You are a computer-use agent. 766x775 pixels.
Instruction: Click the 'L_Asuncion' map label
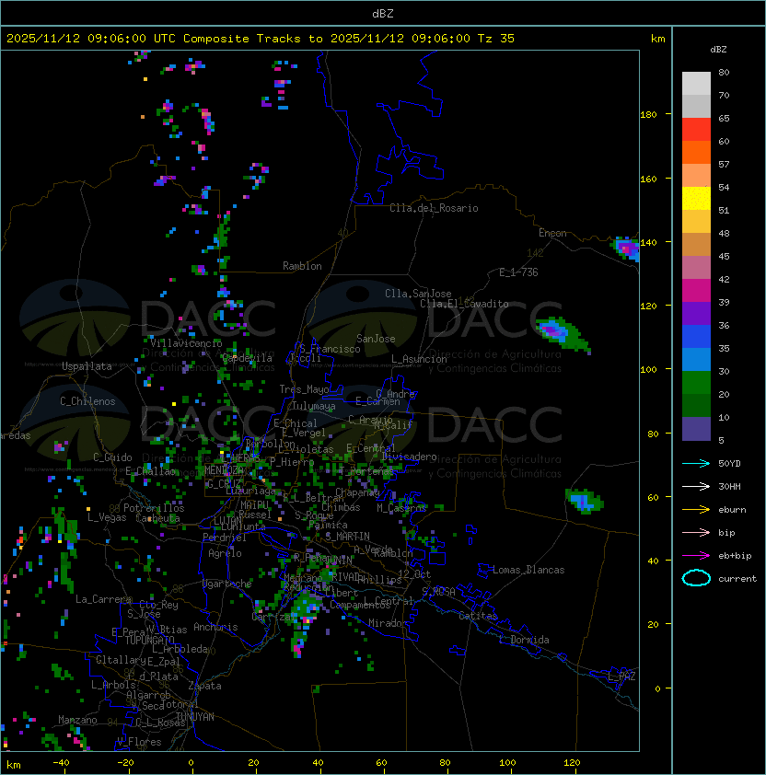pos(419,359)
